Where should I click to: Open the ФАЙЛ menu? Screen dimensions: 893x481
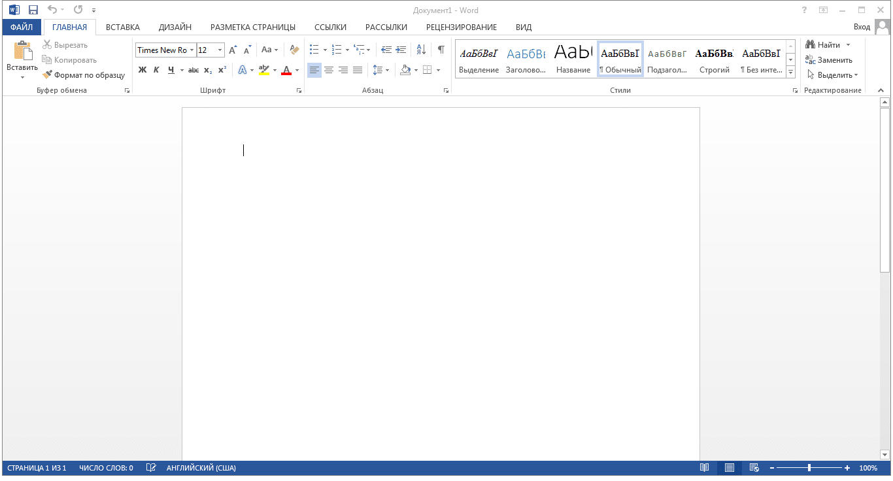22,27
